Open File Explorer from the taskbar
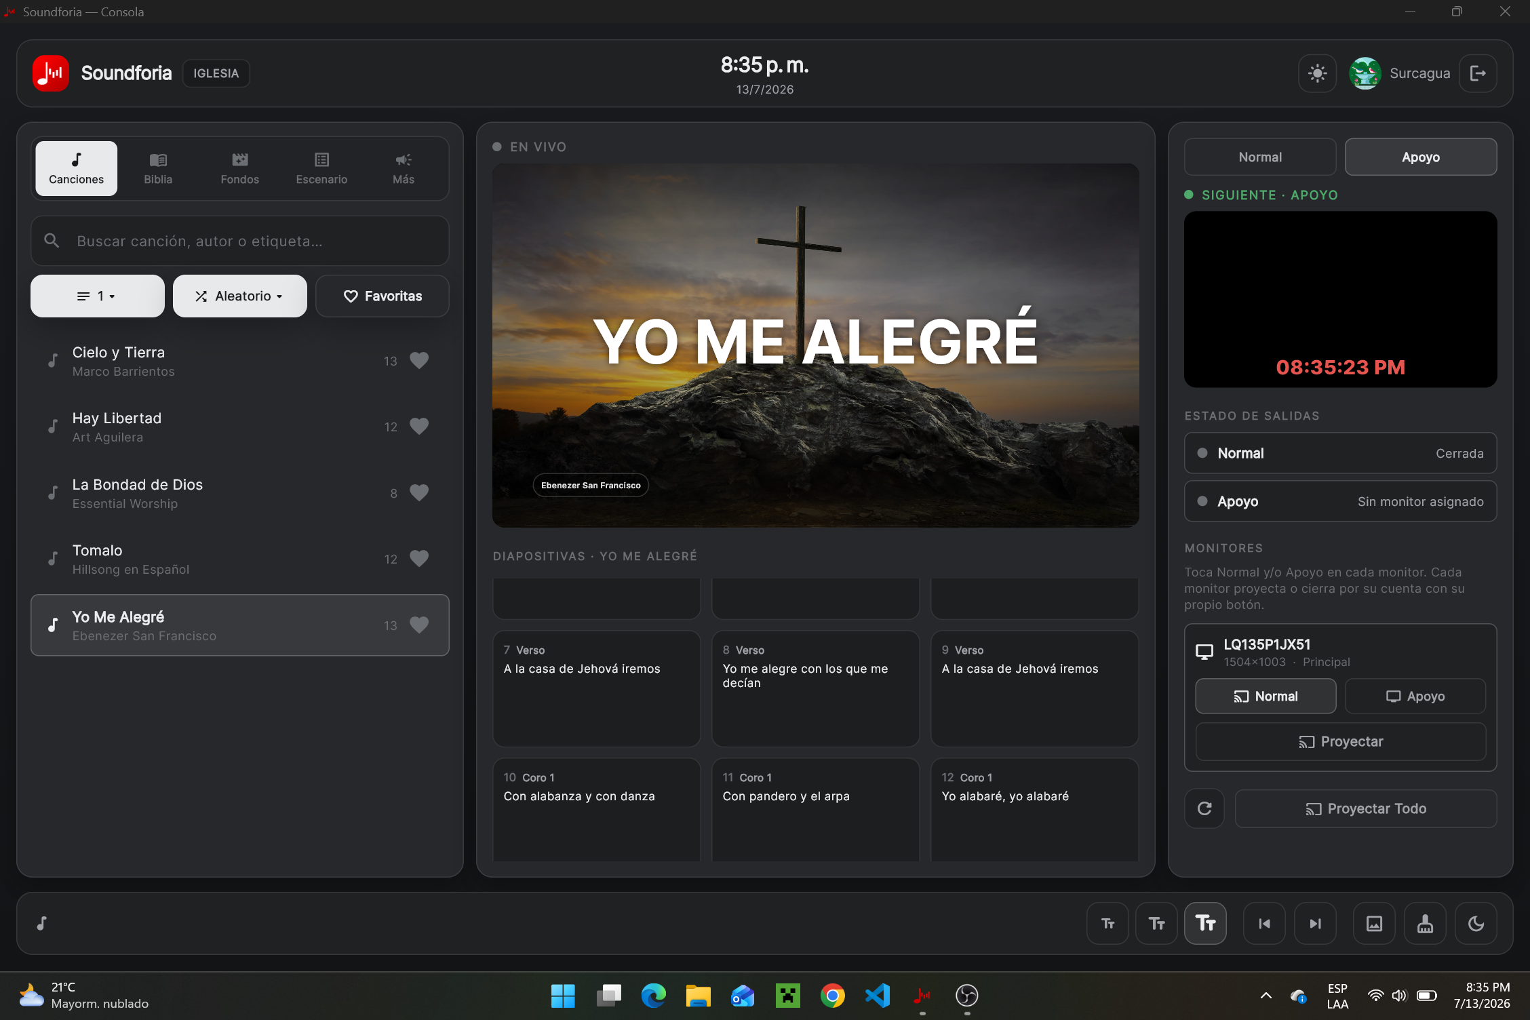Viewport: 1530px width, 1020px height. pos(698,996)
